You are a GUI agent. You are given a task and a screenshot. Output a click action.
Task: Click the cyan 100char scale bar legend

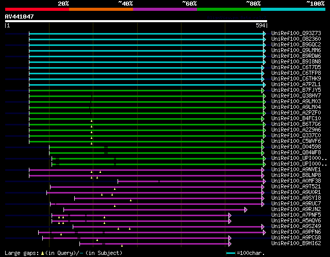point(231,253)
